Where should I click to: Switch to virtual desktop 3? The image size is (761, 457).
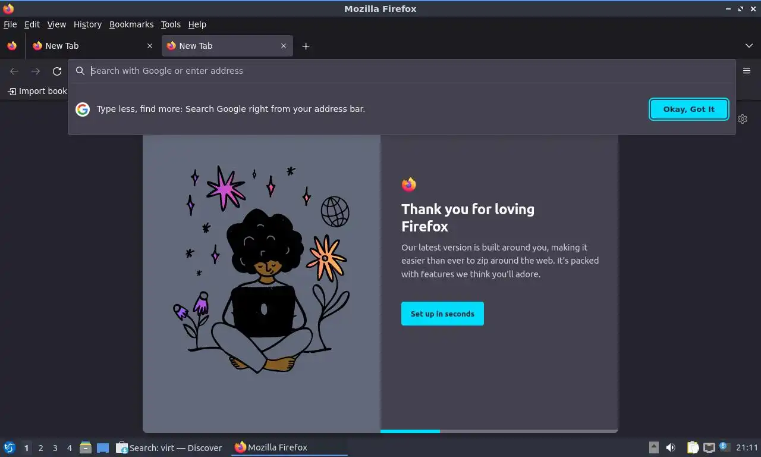click(55, 448)
